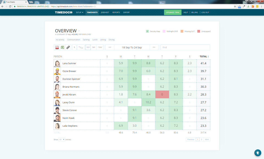Toggle the Density Map checkbox
This screenshot has width=264, height=159.
tap(147, 31)
